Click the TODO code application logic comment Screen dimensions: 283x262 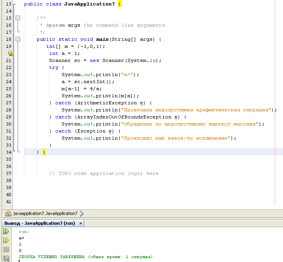pyautogui.click(x=104, y=173)
